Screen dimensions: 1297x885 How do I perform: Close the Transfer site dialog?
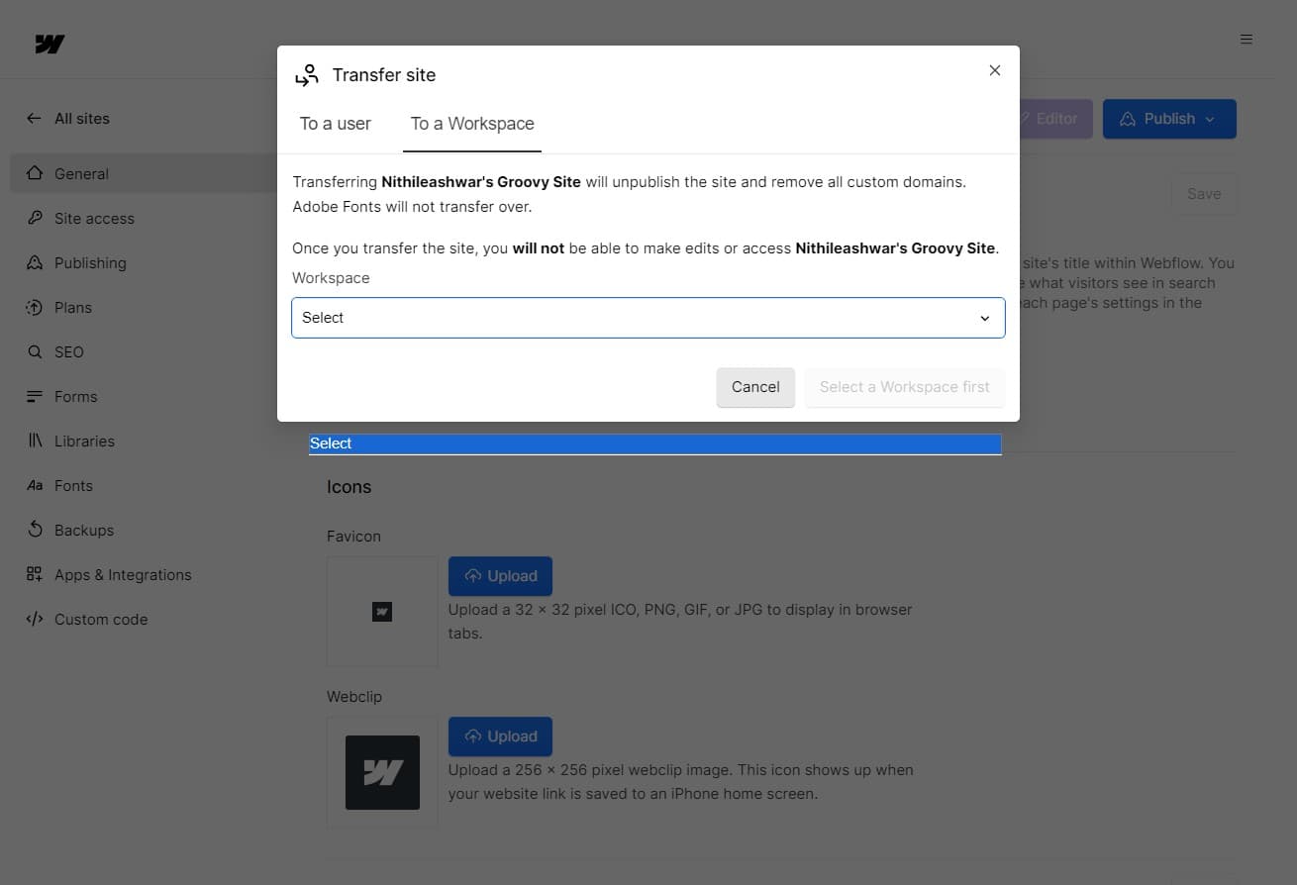click(x=995, y=70)
